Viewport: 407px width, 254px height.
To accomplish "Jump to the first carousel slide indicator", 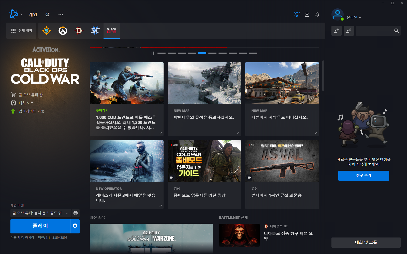I will tap(162, 53).
